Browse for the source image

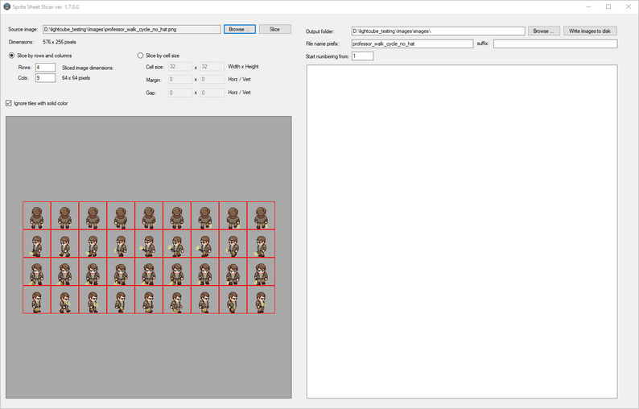240,29
